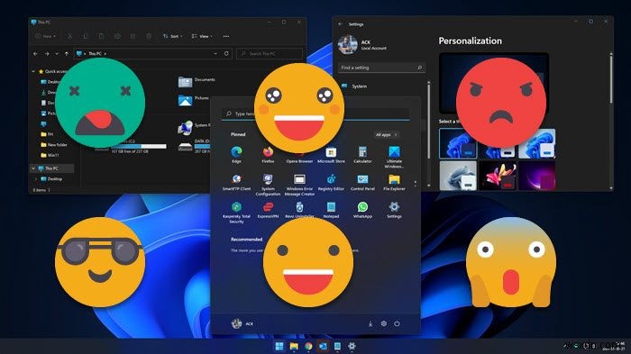This screenshot has height=354, width=631.
Task: Open the Sort dropdown in This PC
Action: pyautogui.click(x=173, y=36)
